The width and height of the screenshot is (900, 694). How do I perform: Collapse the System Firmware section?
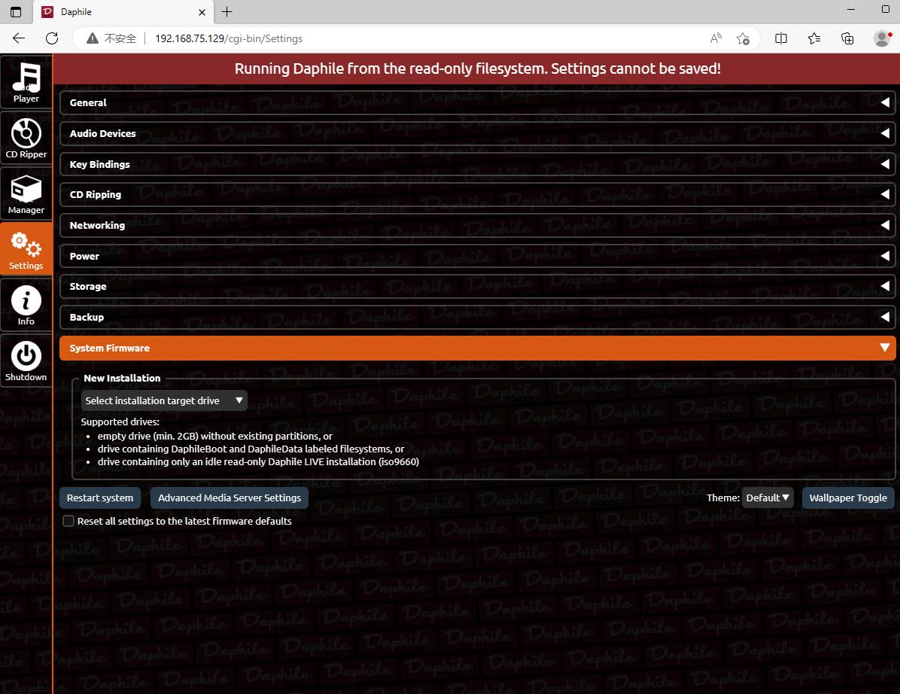477,348
